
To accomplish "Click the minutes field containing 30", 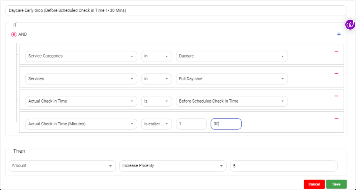I will click(x=226, y=124).
